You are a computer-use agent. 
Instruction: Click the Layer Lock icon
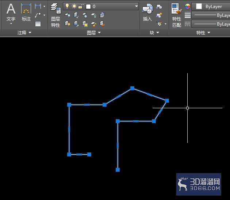tap(94, 15)
